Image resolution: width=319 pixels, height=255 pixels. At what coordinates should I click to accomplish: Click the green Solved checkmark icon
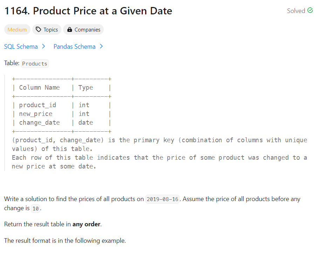point(310,11)
